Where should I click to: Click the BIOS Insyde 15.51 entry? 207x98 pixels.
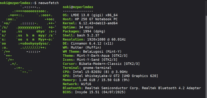(x=94, y=92)
